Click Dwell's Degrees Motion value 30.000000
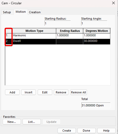The width and height of the screenshot is (118, 134). (97, 42)
